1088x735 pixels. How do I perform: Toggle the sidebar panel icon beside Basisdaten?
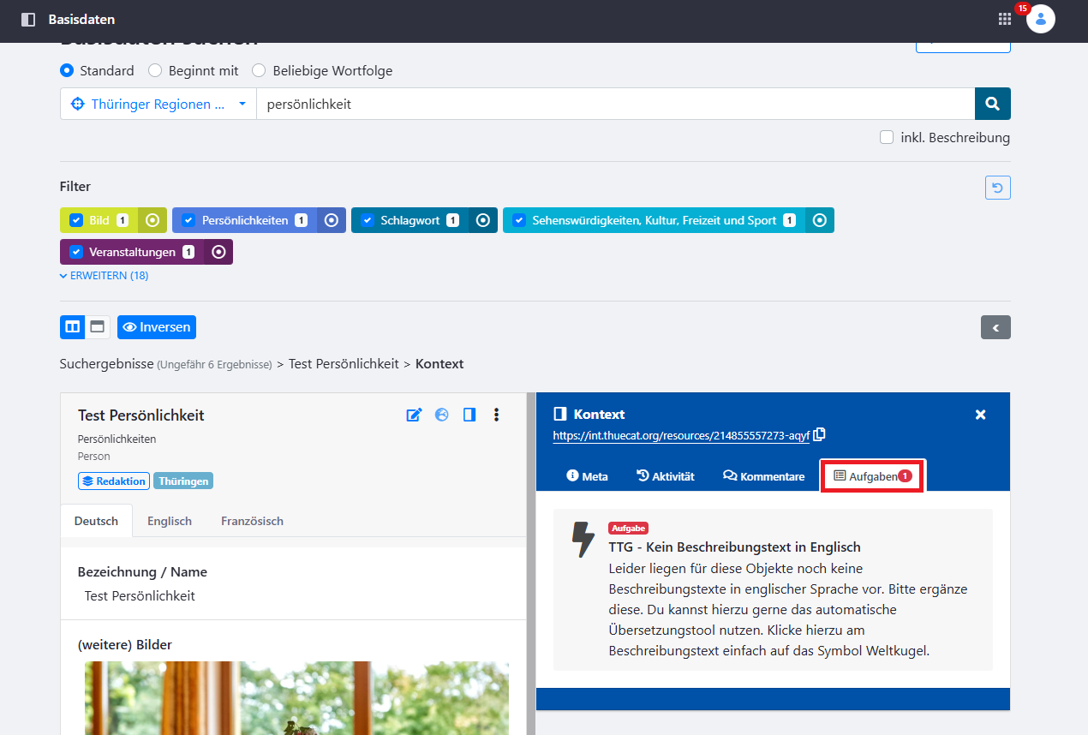[28, 20]
